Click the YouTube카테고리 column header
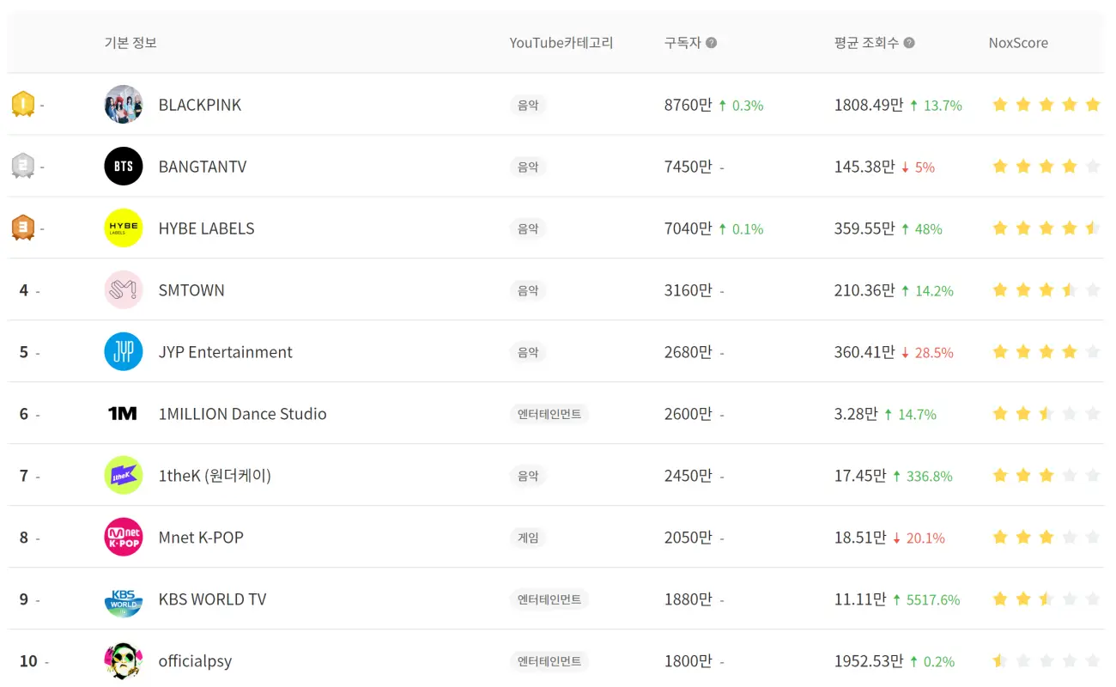 tap(561, 43)
